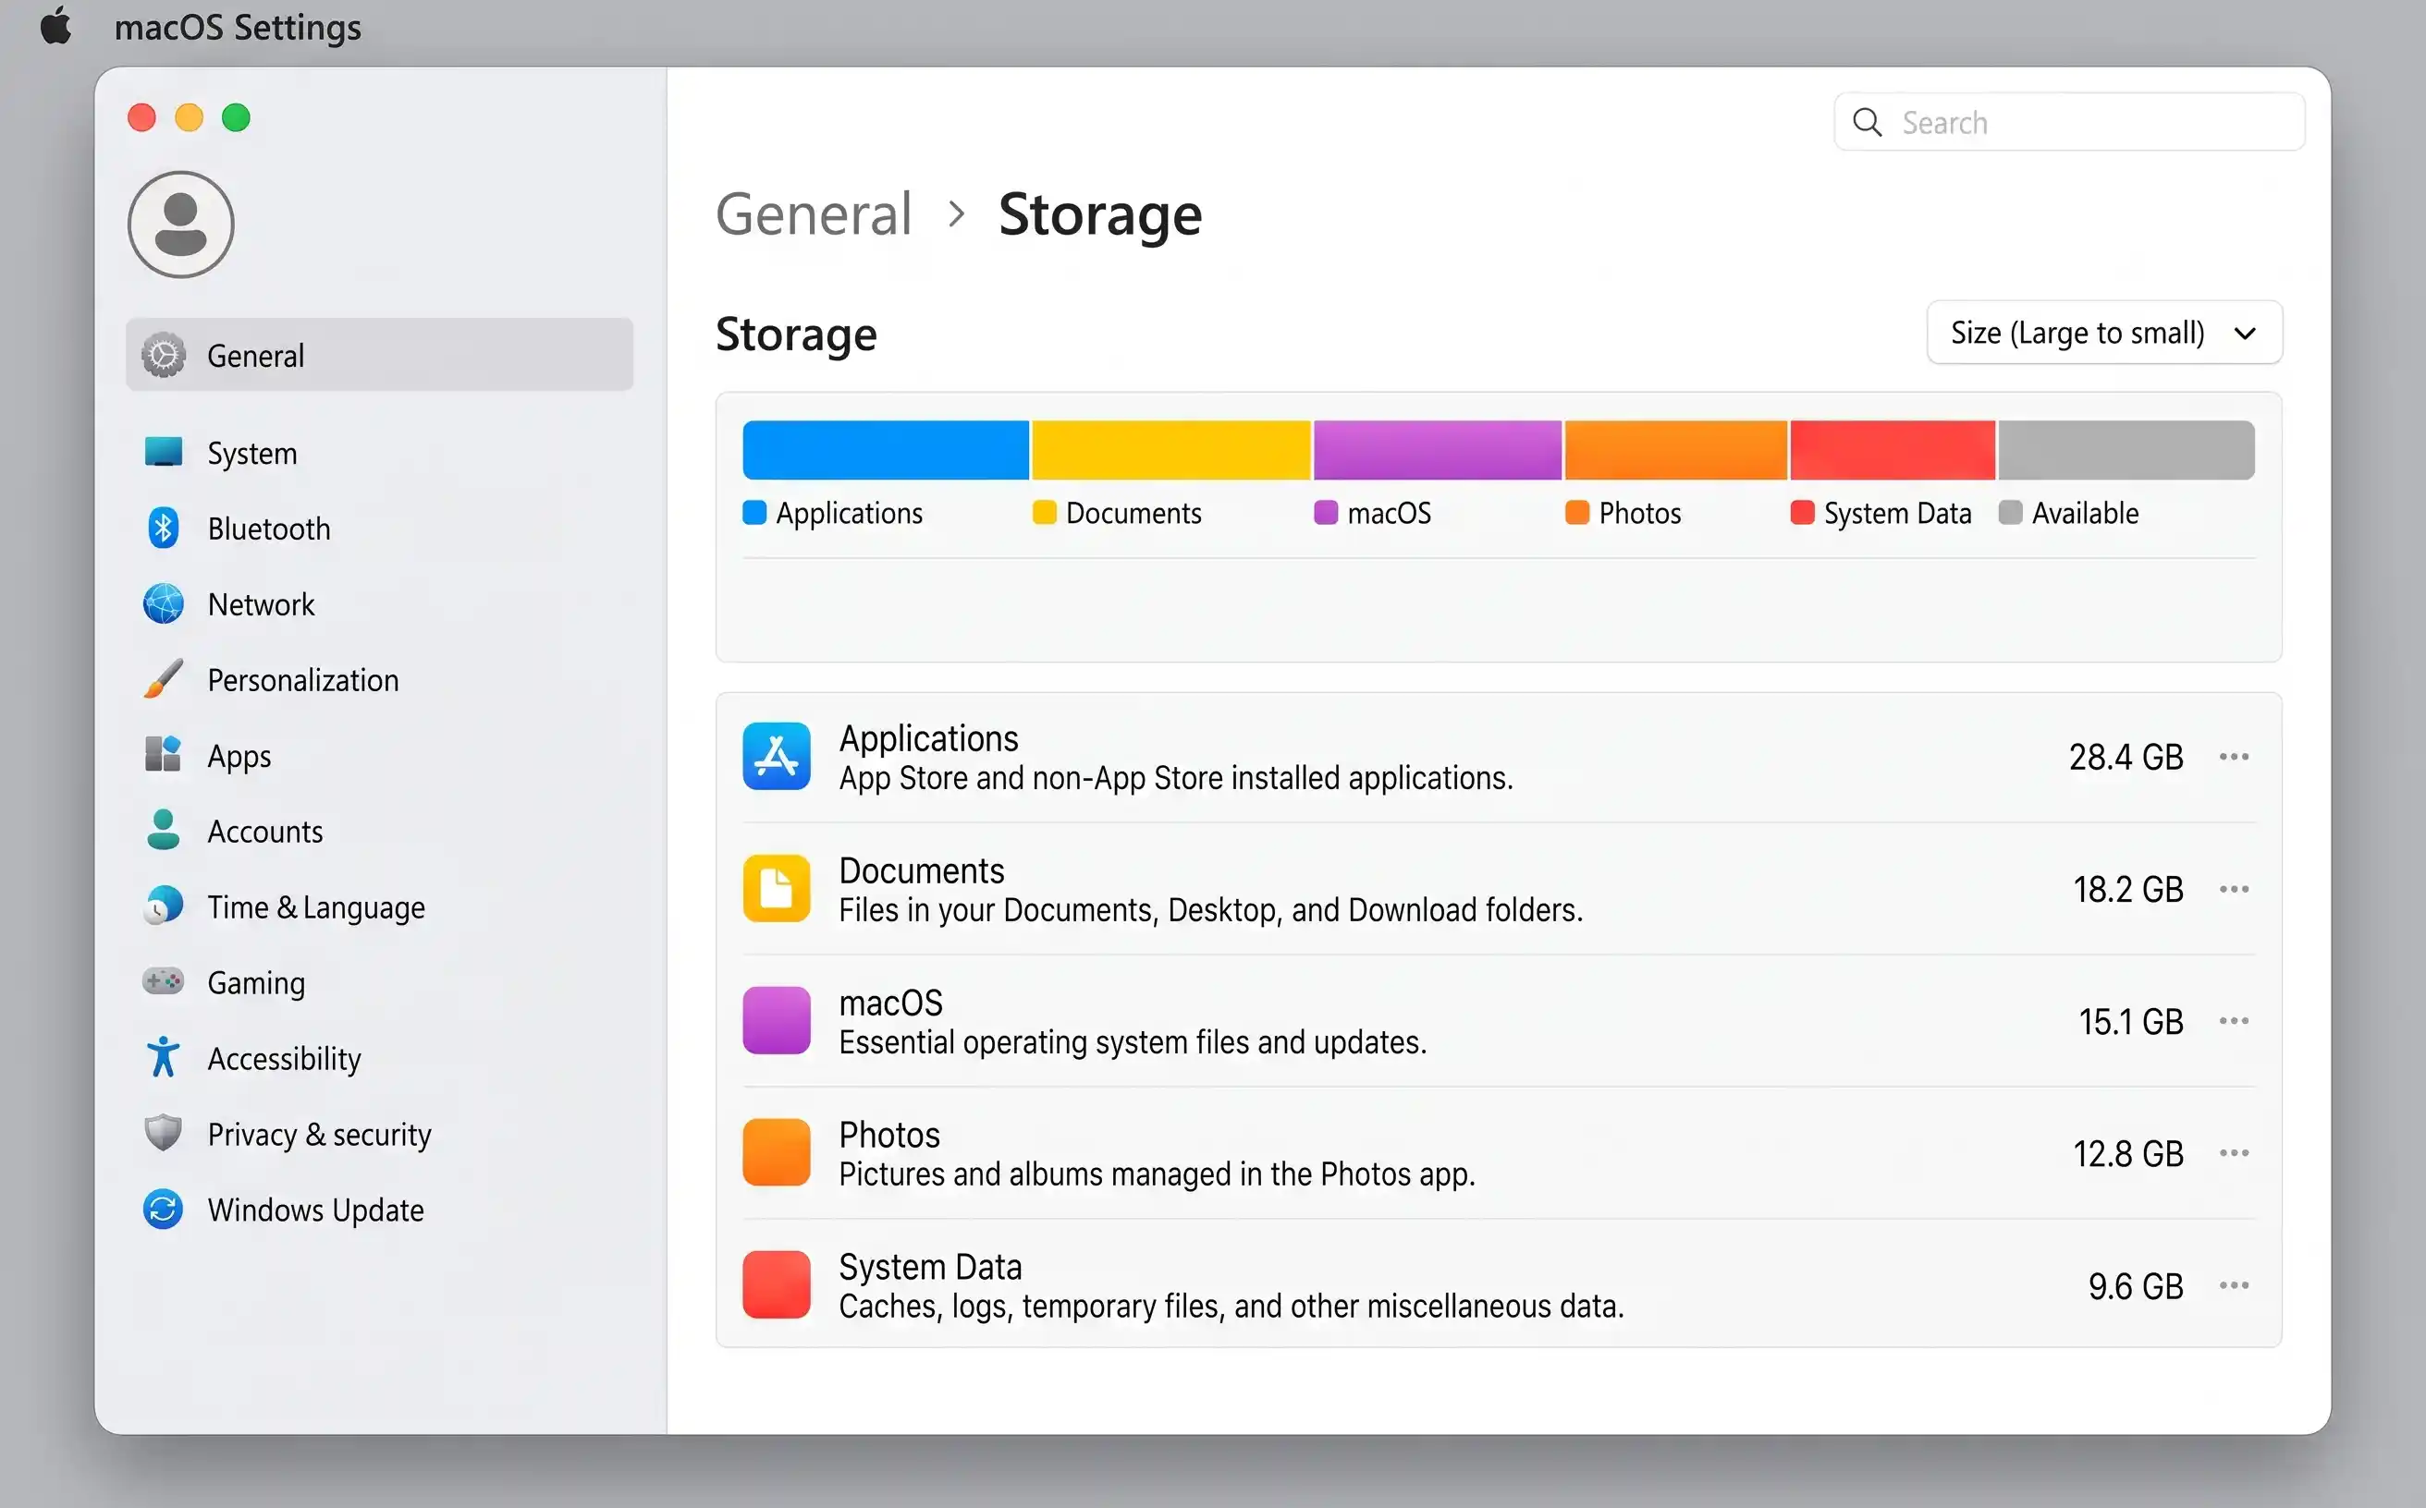Select General in the sidebar
Screen dimensions: 2426x1508
click(379, 355)
